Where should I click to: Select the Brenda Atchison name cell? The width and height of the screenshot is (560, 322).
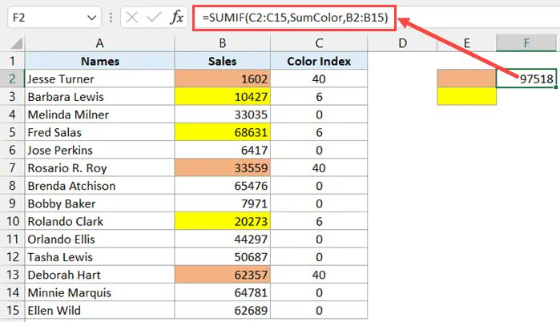99,186
